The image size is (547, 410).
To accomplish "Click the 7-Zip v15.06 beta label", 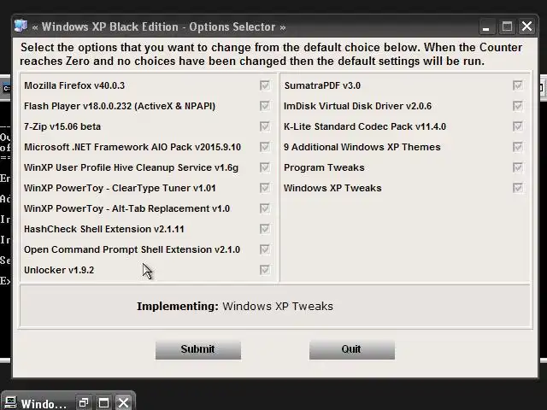I will pyautogui.click(x=62, y=126).
